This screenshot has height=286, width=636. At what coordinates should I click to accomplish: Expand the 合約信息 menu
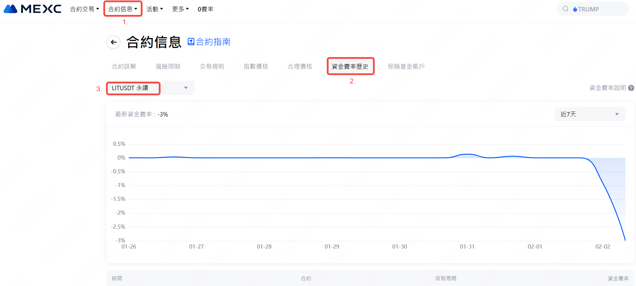click(x=123, y=9)
